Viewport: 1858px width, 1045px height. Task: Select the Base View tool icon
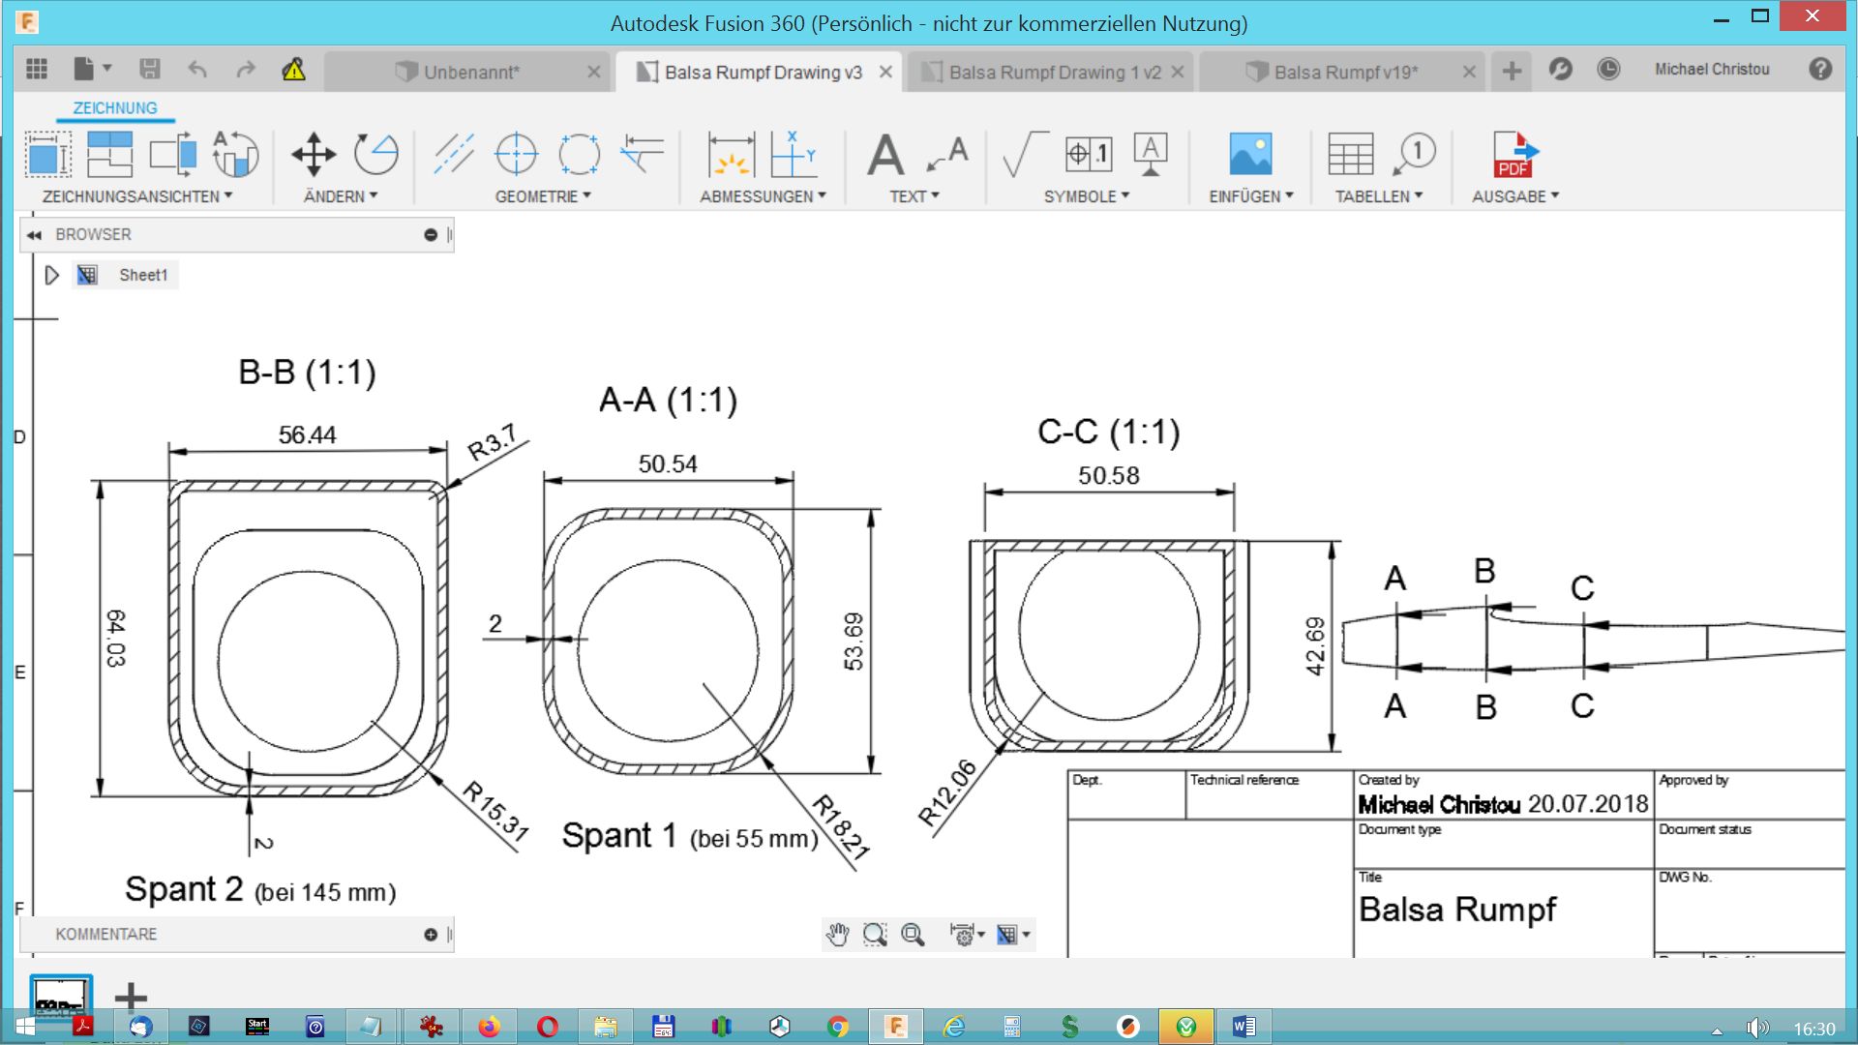click(47, 154)
